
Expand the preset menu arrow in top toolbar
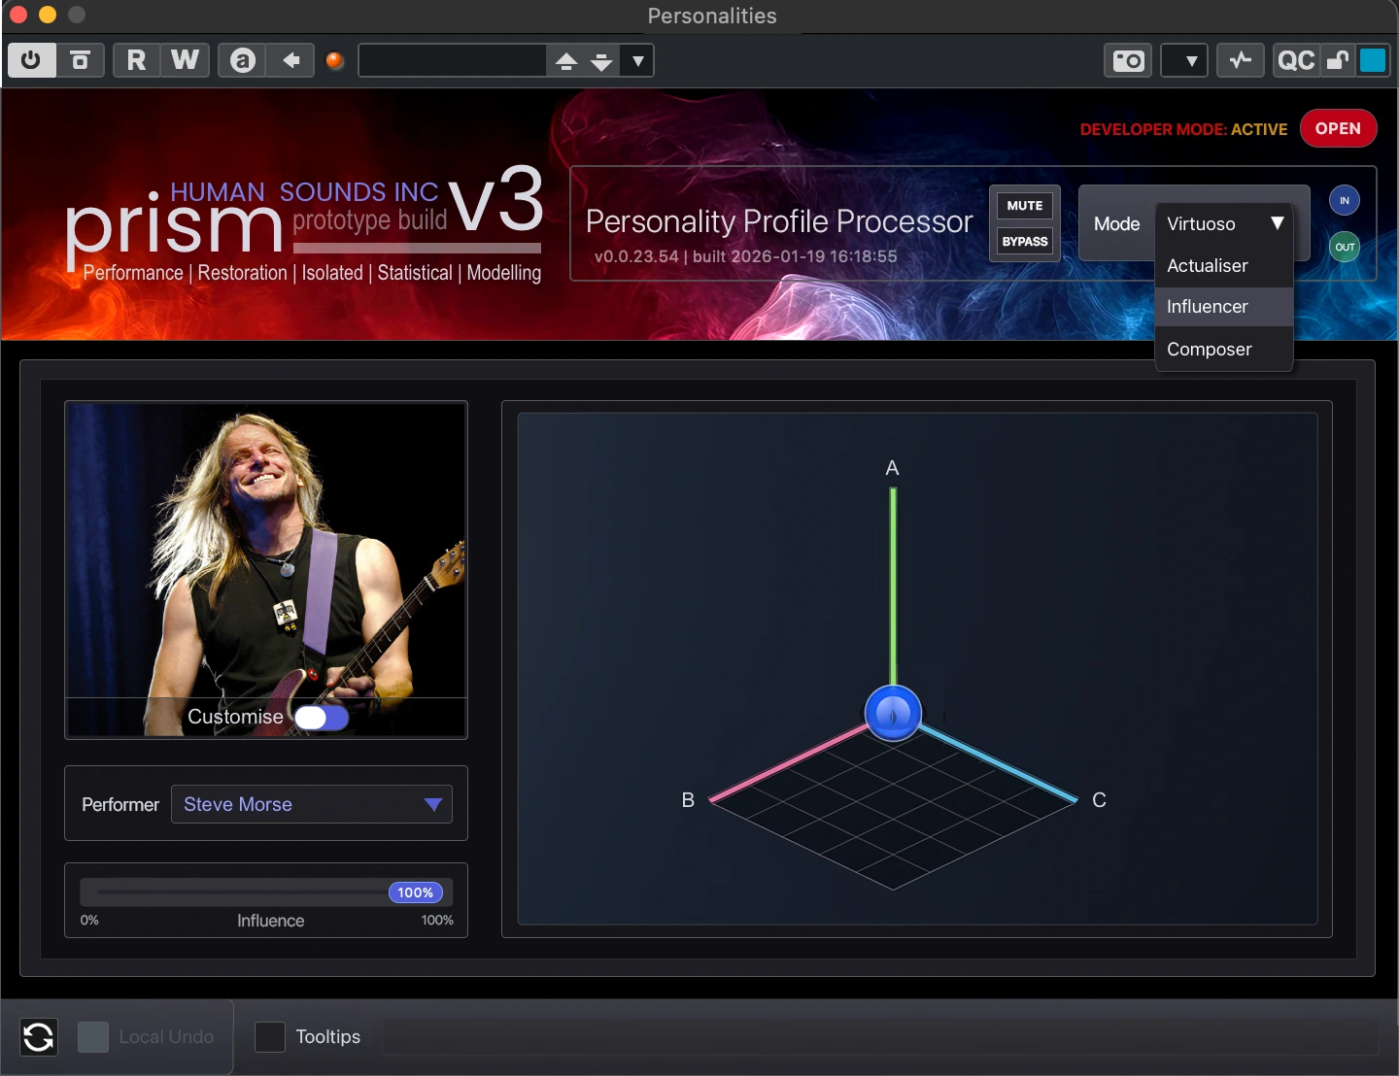click(x=637, y=61)
